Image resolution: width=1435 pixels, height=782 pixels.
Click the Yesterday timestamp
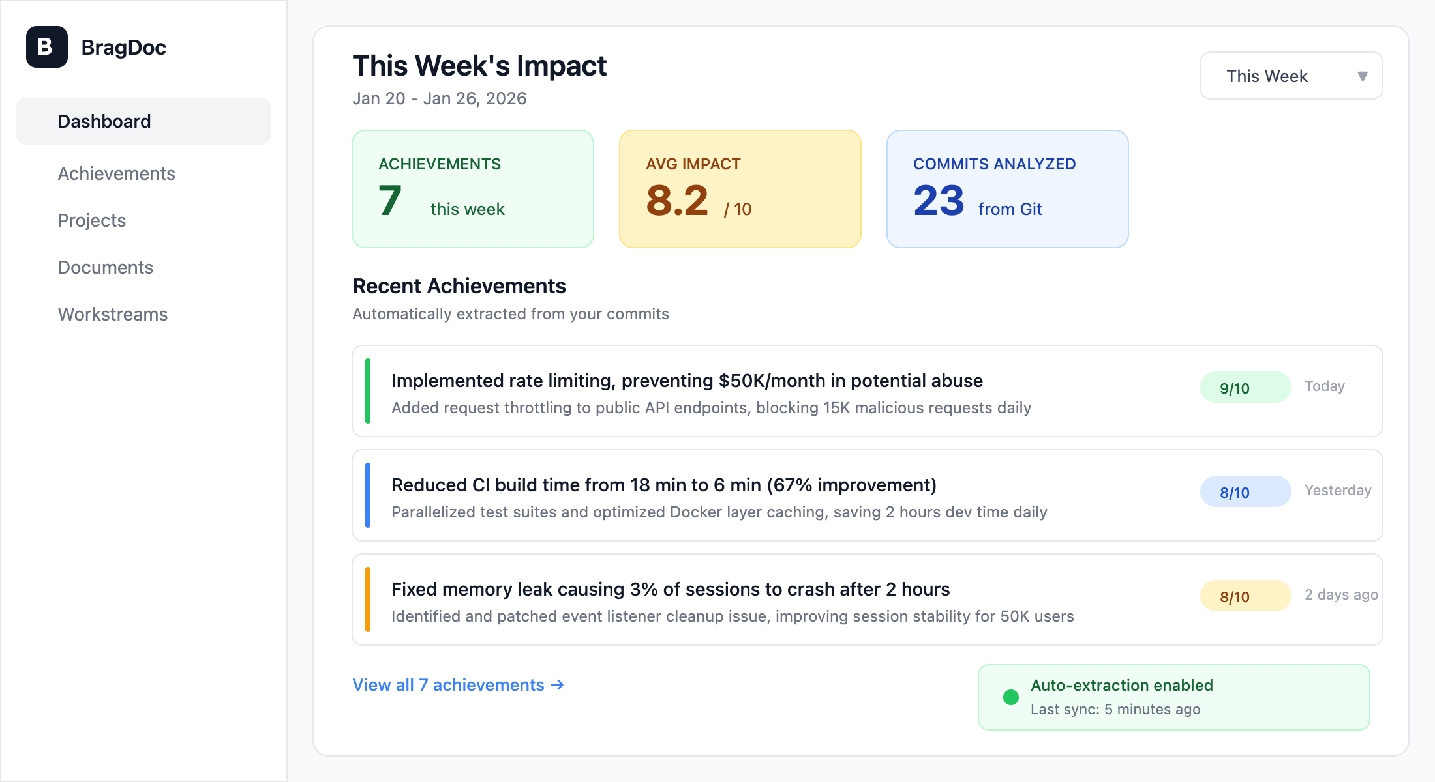1338,491
